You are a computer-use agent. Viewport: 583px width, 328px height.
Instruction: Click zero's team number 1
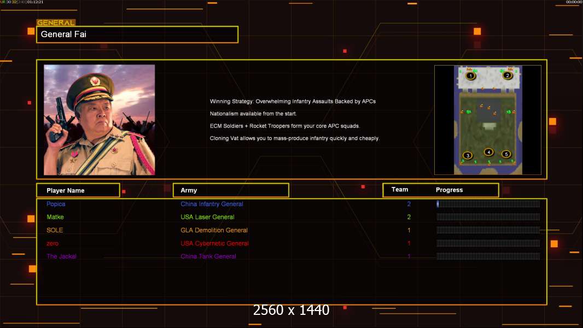coord(409,243)
